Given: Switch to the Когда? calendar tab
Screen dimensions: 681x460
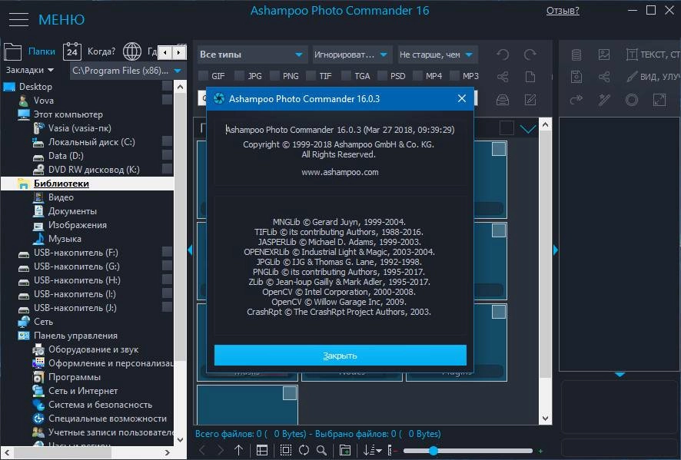Looking at the screenshot, I should (89, 51).
